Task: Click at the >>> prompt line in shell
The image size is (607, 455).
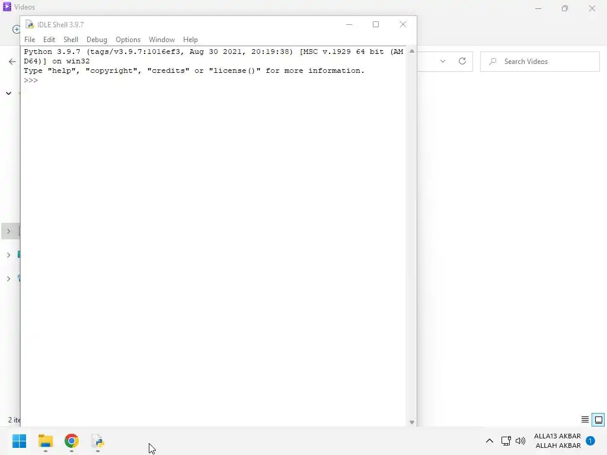Action: [x=31, y=80]
